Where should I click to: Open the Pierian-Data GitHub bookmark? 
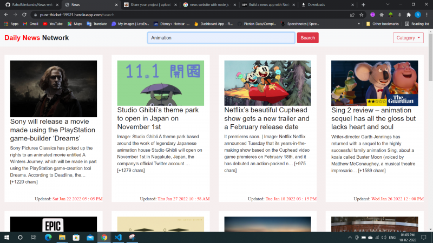tap(257, 24)
